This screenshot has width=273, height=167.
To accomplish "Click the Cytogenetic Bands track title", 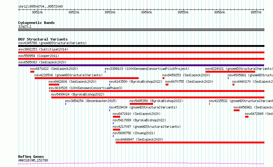I will point(37,23).
